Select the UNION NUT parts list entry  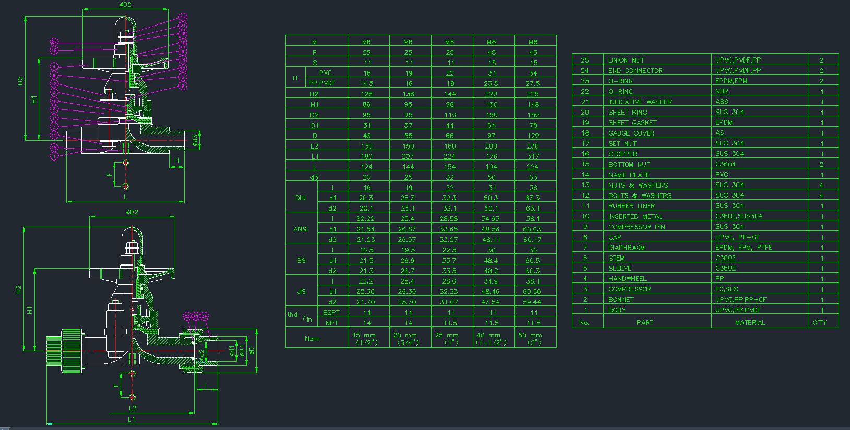626,60
